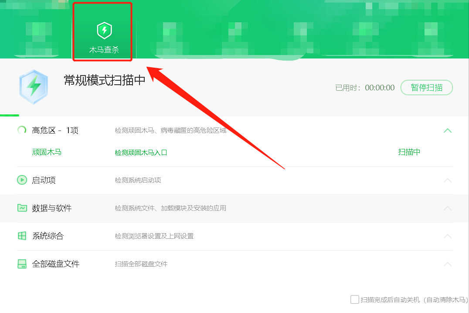Image resolution: width=469 pixels, height=313 pixels.
Task: Enable 扫描完成后自动关机 checkbox
Action: (355, 299)
